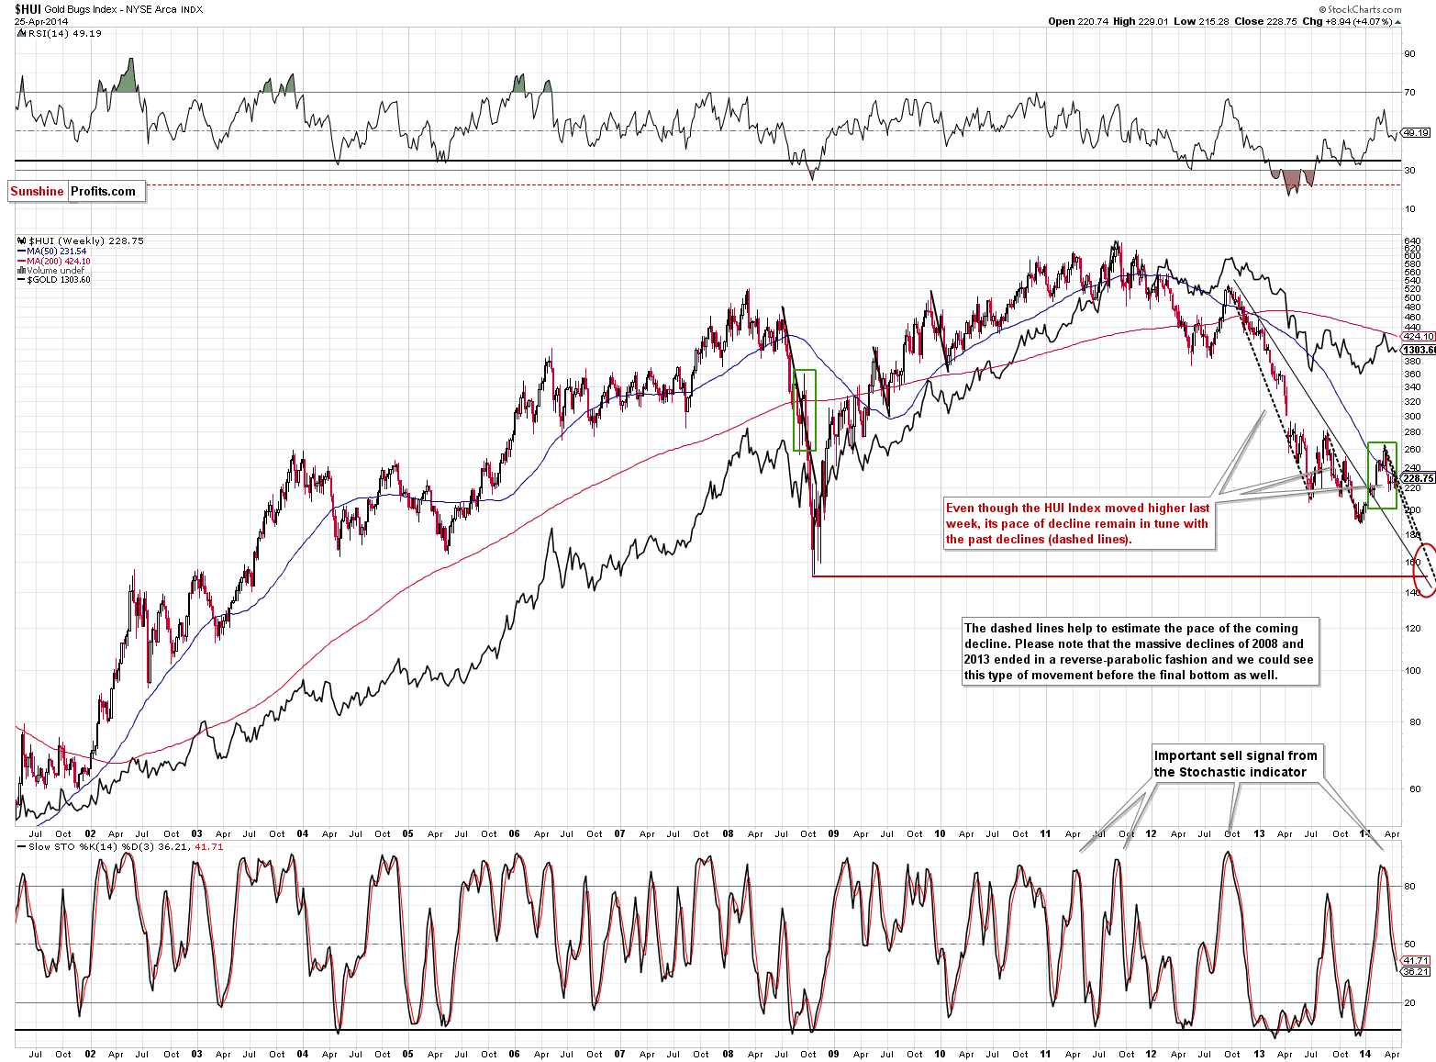This screenshot has height=1062, width=1436.
Task: Open the Sunshine Profits.com logo link
Action: click(x=76, y=191)
